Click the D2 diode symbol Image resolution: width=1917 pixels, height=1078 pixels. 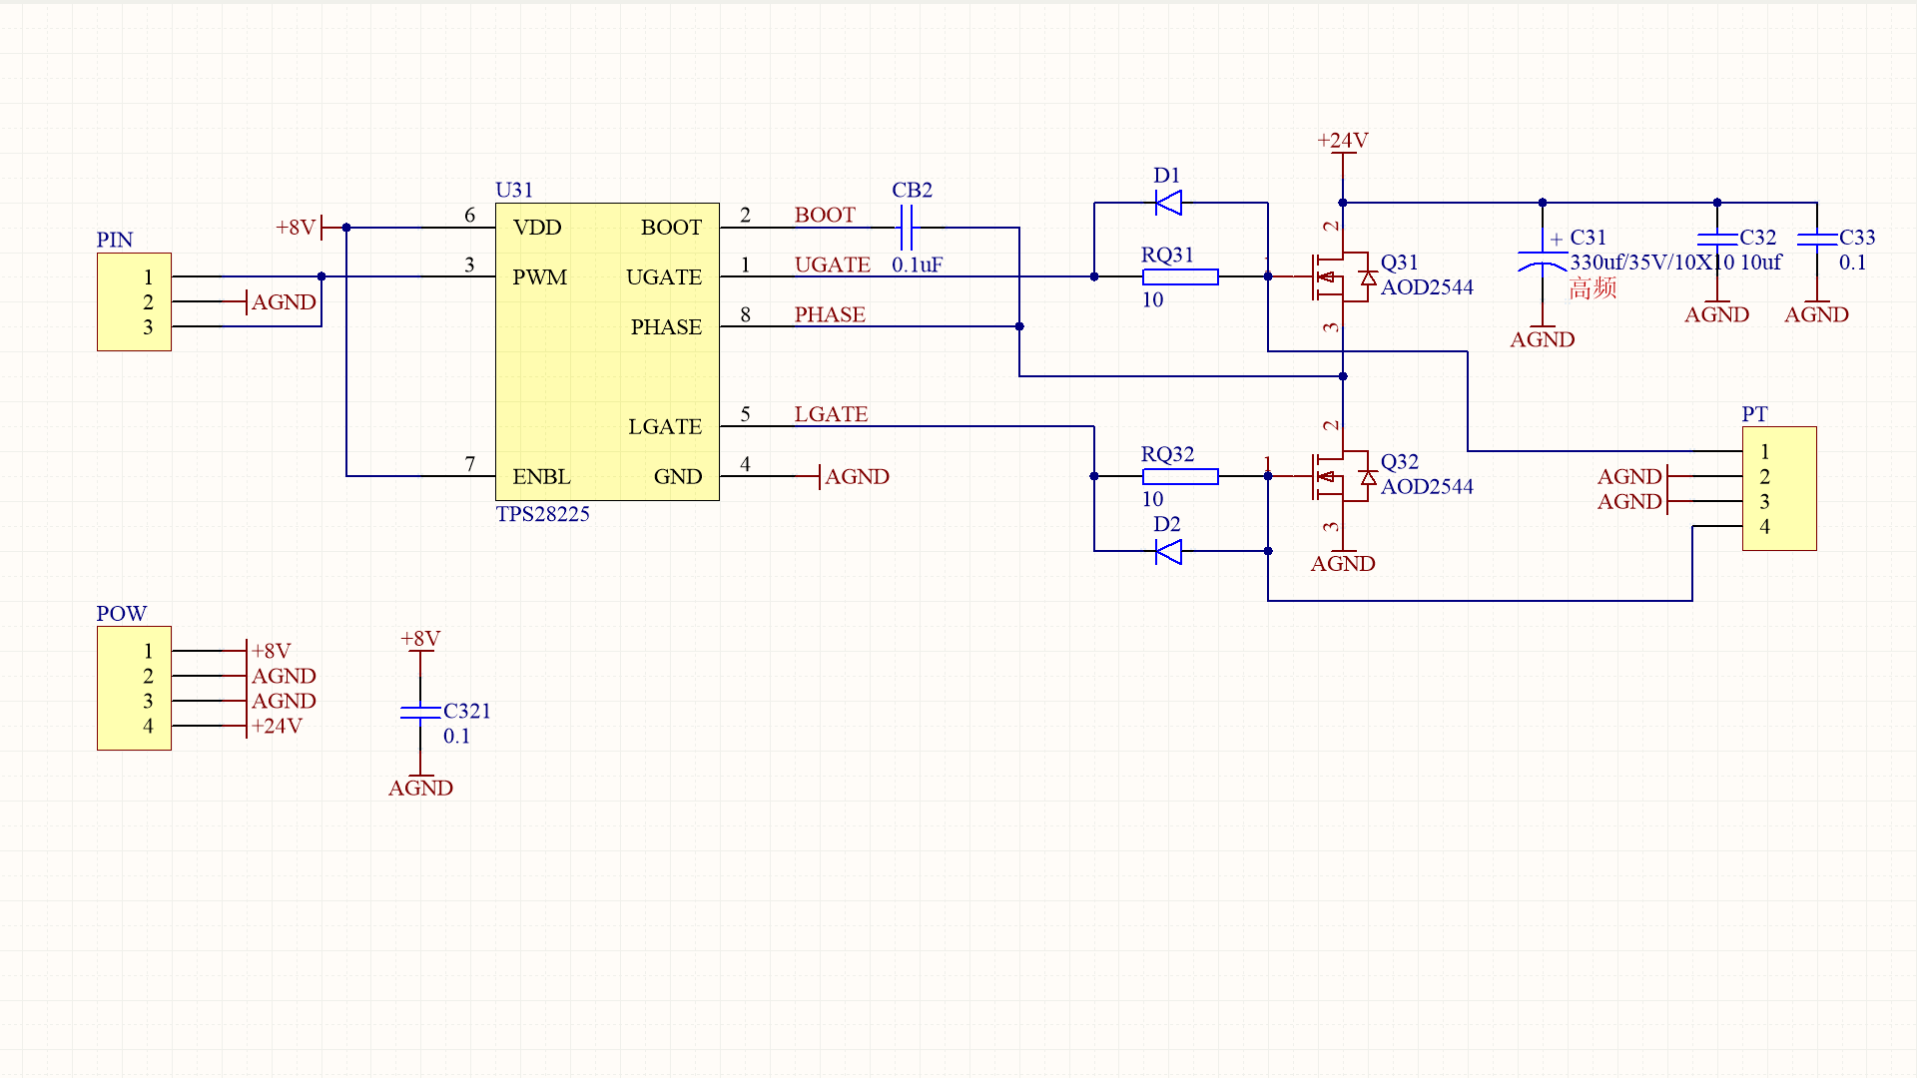click(1168, 551)
